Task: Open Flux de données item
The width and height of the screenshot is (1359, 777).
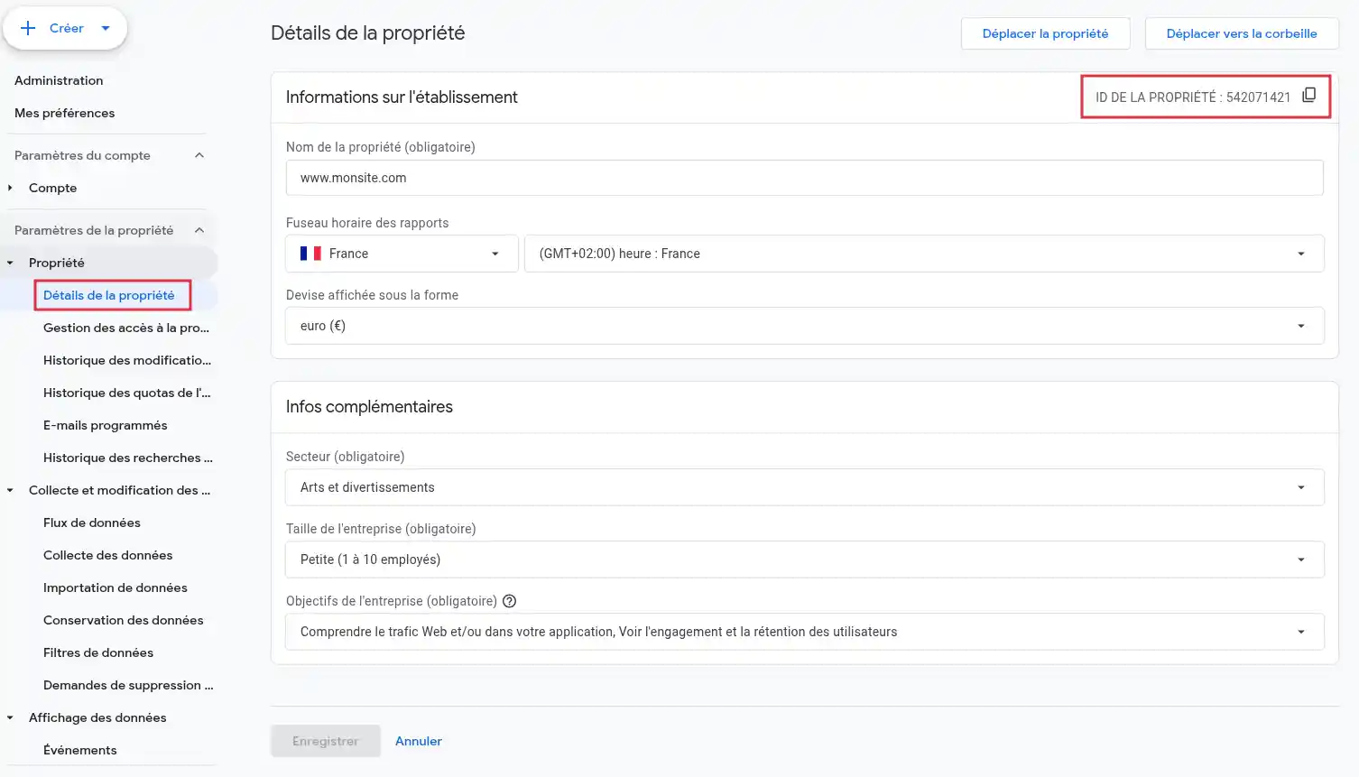Action: point(92,523)
